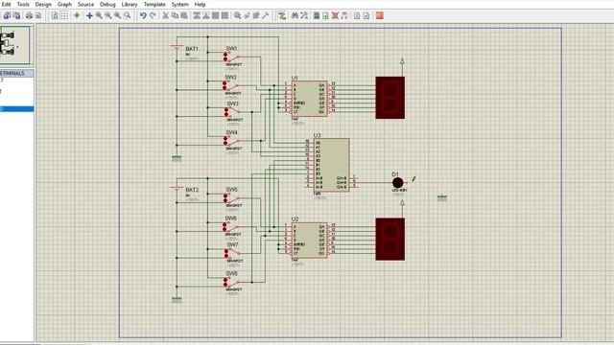
Task: Toggle switch SW4 in the schematic
Action: [232, 141]
